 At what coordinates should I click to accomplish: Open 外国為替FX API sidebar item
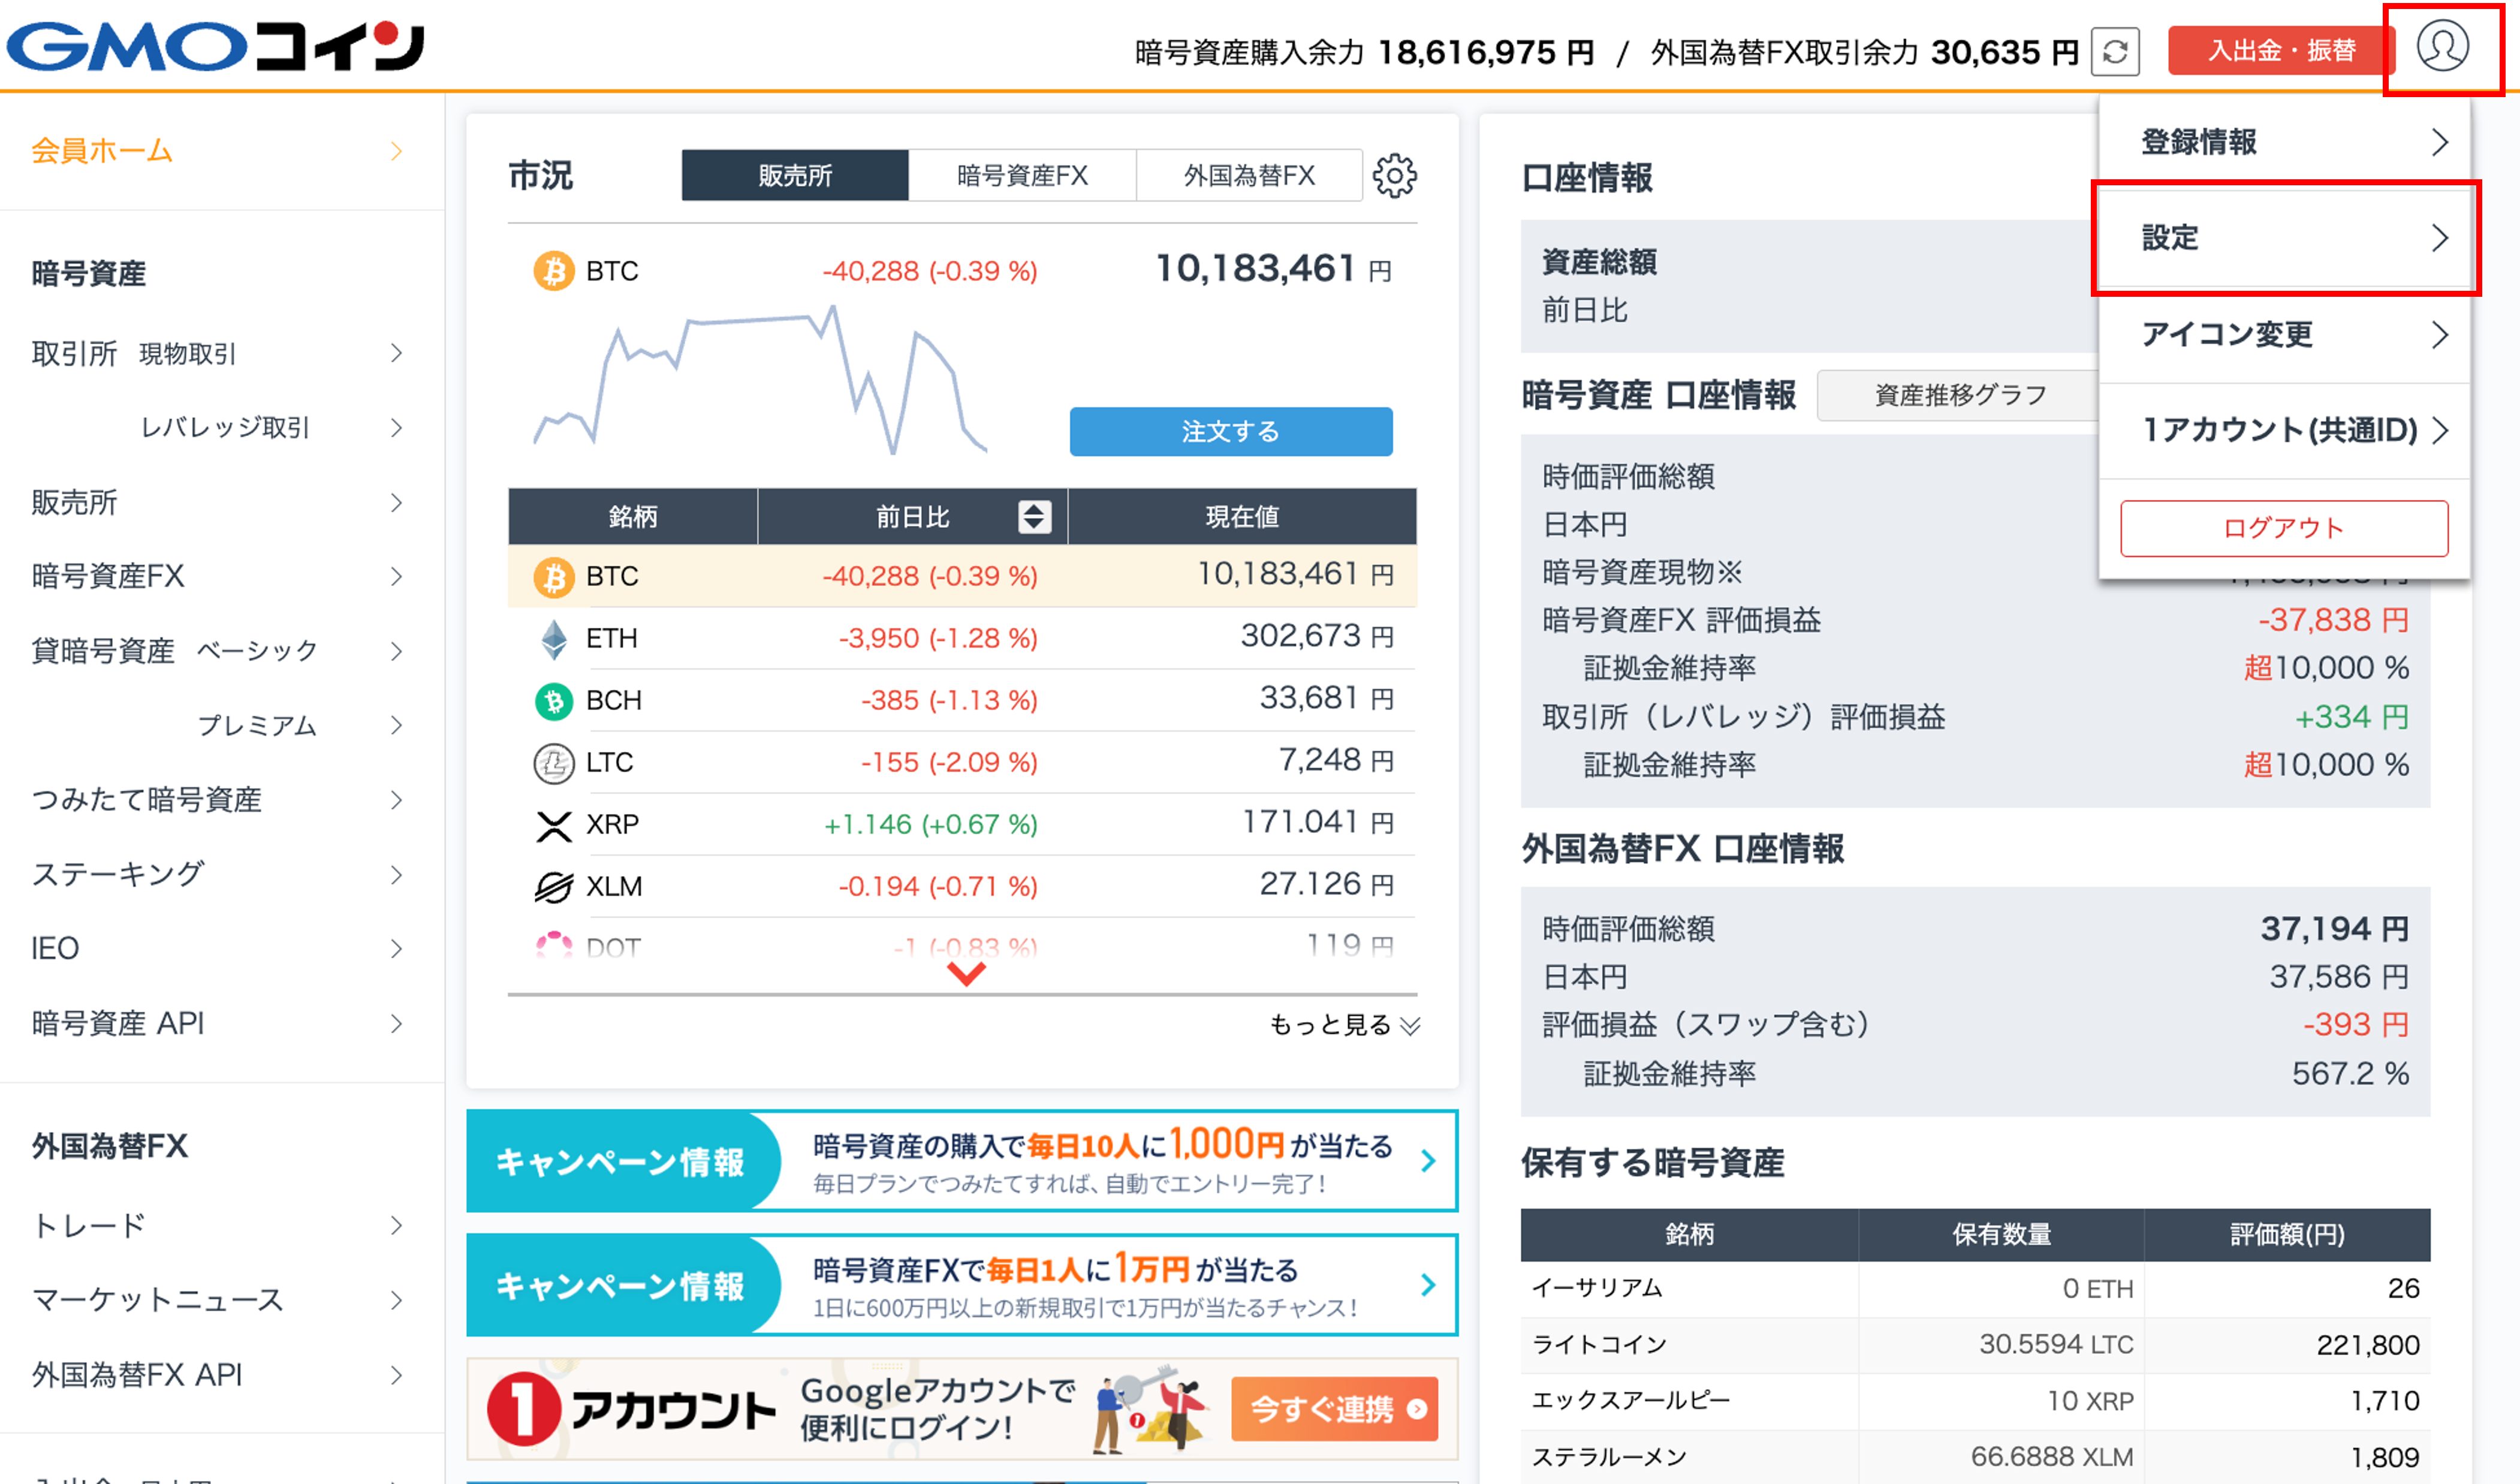pos(222,1375)
